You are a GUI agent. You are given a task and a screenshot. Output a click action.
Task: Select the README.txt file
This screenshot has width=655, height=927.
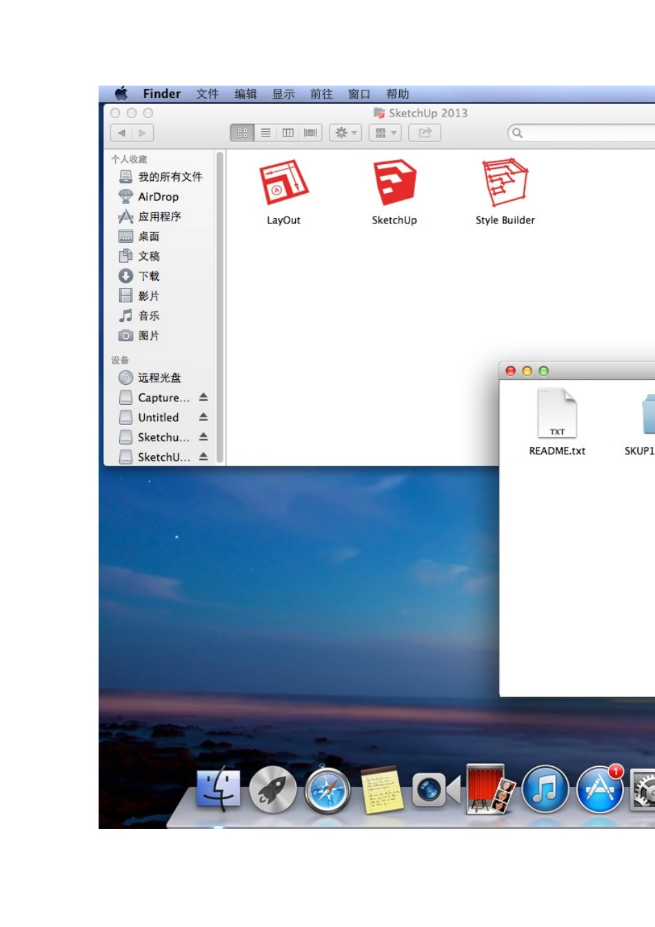coord(557,414)
